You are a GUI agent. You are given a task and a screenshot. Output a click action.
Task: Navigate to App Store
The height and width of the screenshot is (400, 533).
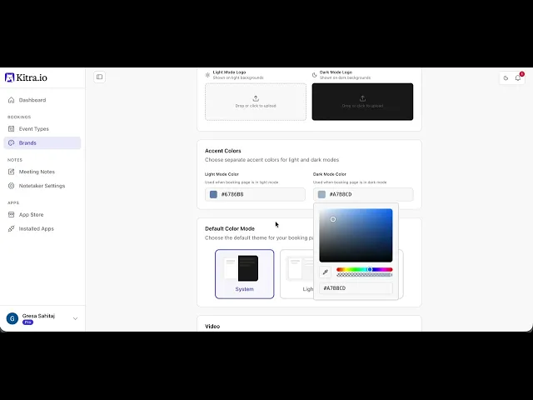coord(42,215)
